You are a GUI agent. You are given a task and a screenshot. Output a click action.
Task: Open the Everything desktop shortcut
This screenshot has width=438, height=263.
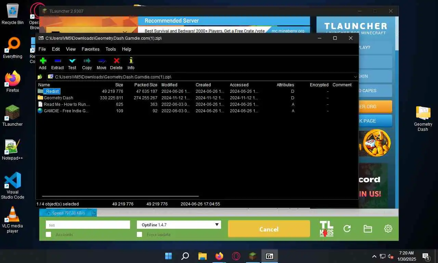13,48
